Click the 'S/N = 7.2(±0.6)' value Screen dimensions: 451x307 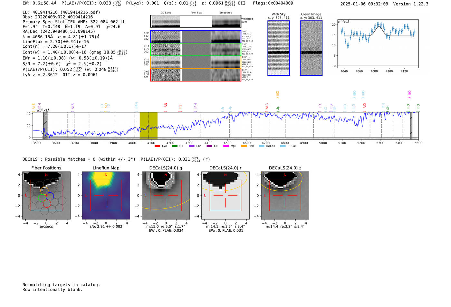pyautogui.click(x=42, y=64)
